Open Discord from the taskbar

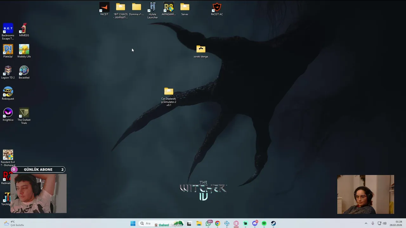pyautogui.click(x=255, y=223)
